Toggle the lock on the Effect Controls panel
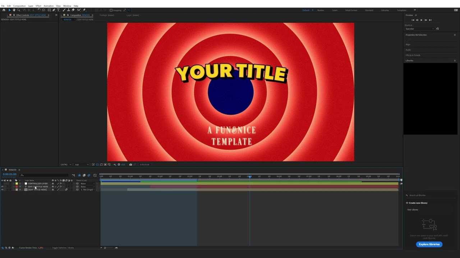This screenshot has width=460, height=258. [x=14, y=15]
